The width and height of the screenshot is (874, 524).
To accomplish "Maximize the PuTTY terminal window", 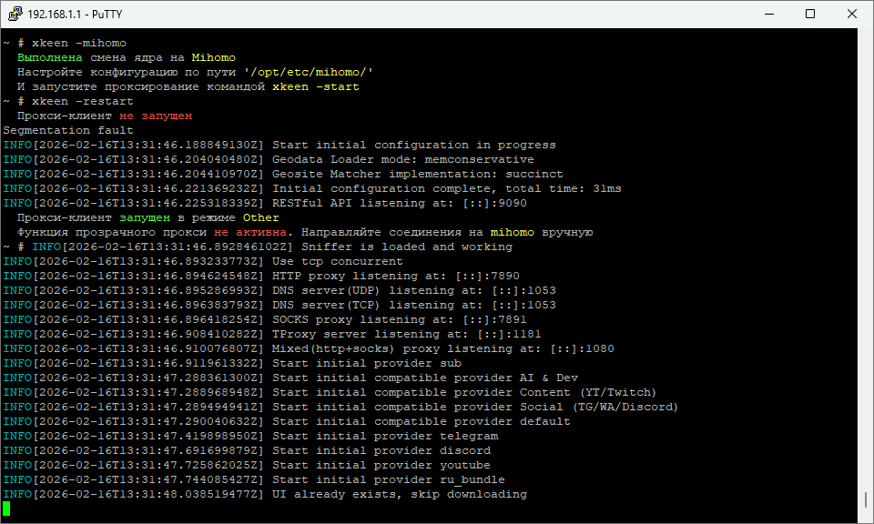I will click(x=809, y=14).
